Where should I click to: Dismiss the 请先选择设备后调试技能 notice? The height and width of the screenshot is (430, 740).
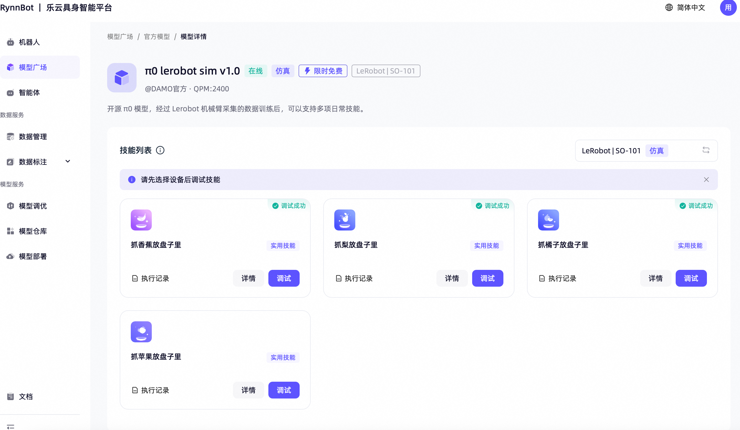(x=706, y=180)
